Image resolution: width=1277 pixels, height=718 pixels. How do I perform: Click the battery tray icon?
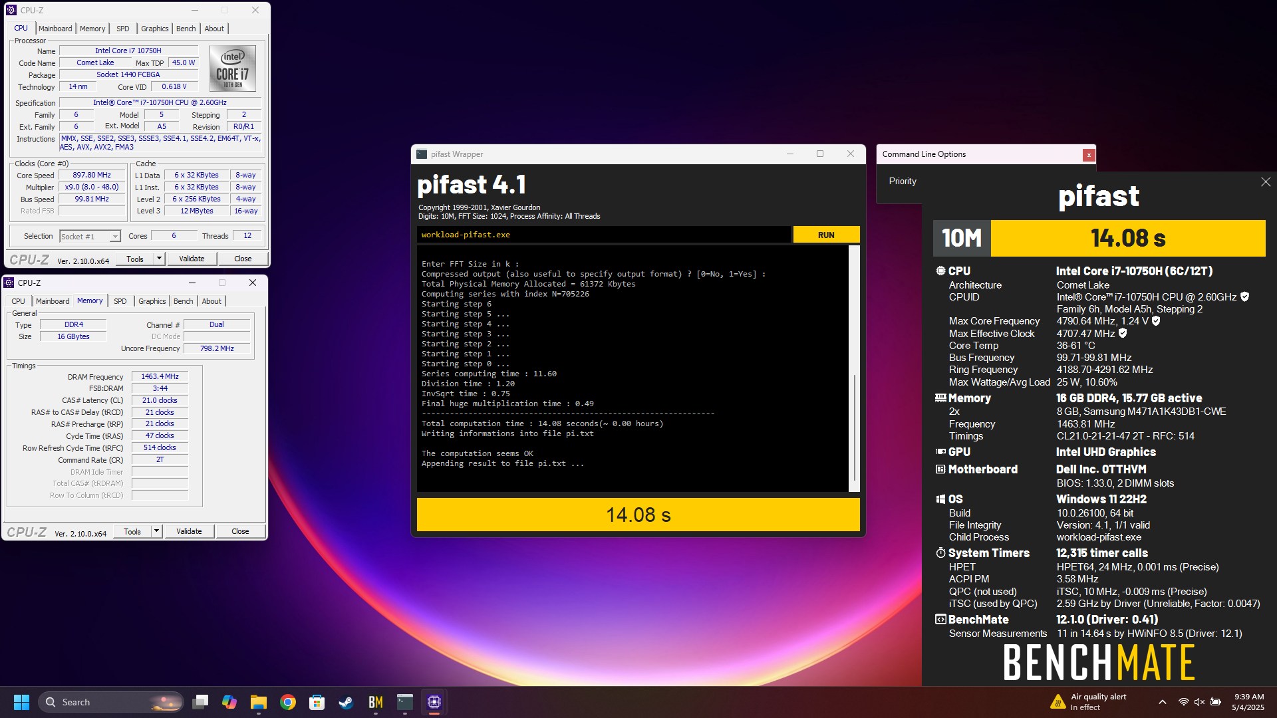(1216, 702)
